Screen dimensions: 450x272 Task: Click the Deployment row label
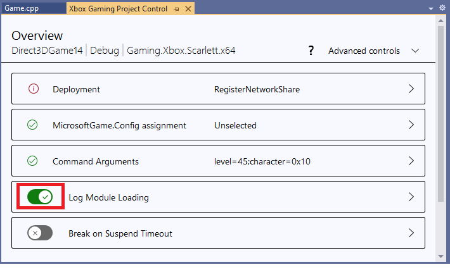coord(76,89)
